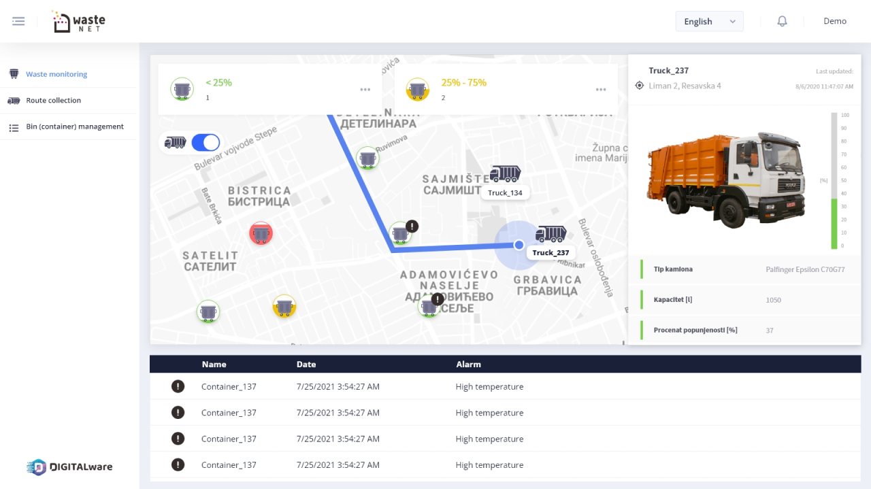
Task: Click the blue route endpoint dot
Action: point(519,244)
